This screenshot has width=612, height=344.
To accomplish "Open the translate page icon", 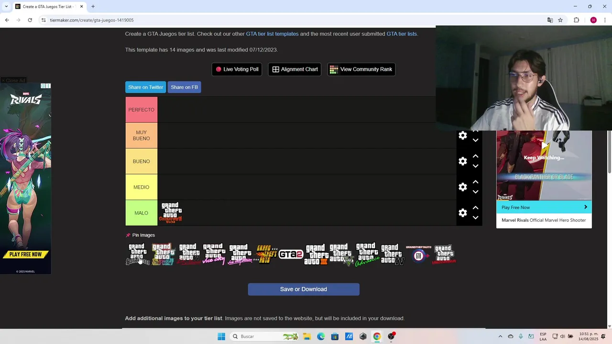I will click(550, 20).
